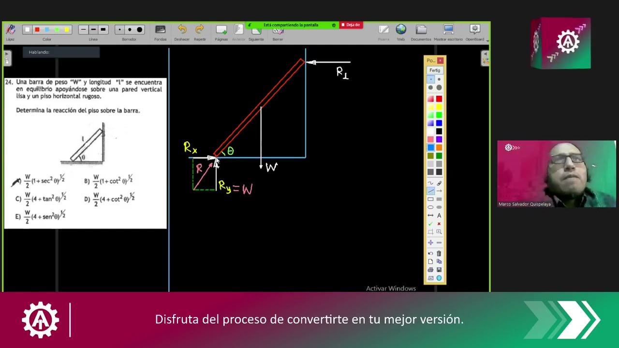Select large Borrador eraser size
The width and height of the screenshot is (619, 348).
(x=140, y=30)
